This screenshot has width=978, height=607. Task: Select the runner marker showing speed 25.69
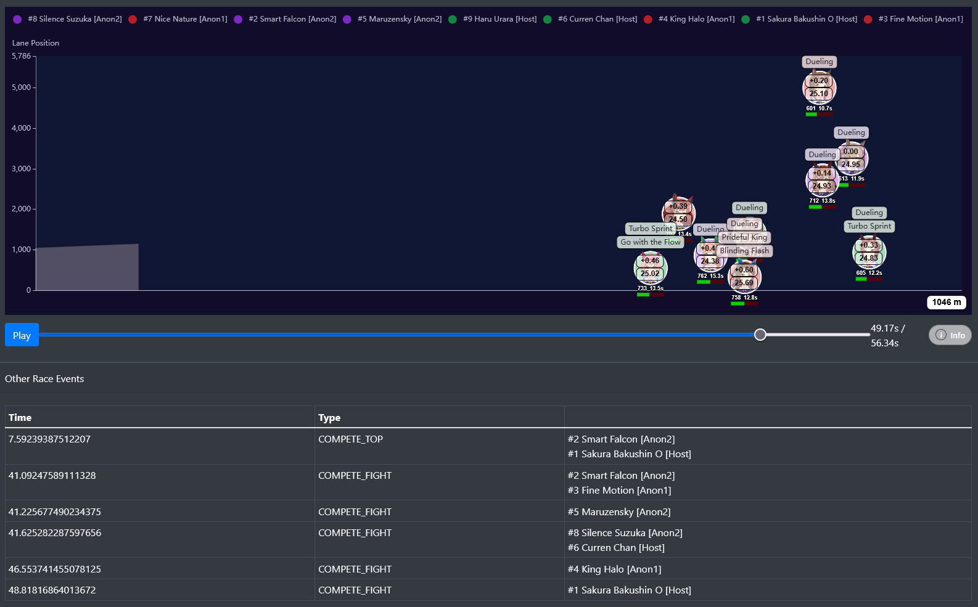744,277
